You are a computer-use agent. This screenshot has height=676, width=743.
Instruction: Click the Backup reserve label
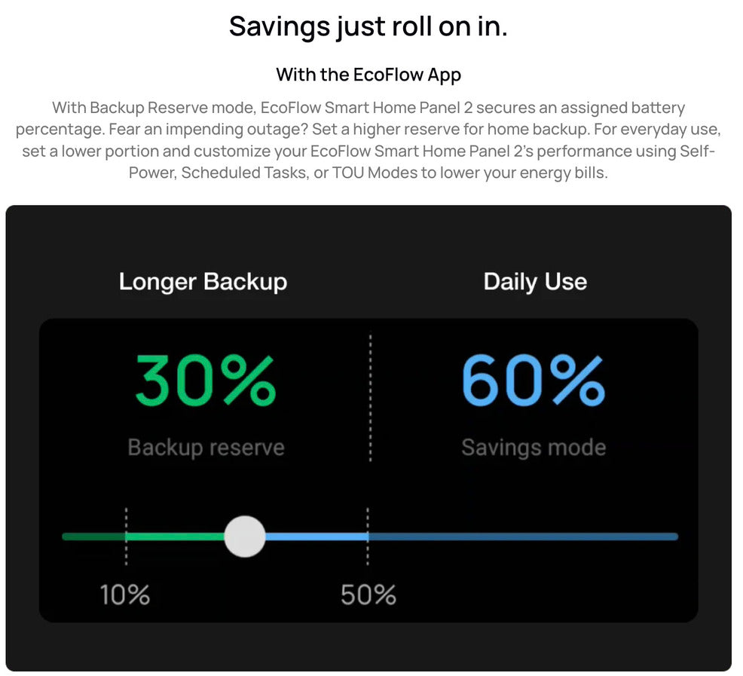tap(206, 447)
